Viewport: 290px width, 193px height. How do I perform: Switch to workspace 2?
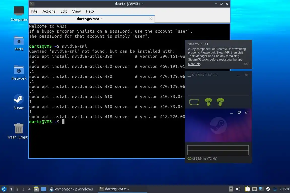(x=17, y=189)
